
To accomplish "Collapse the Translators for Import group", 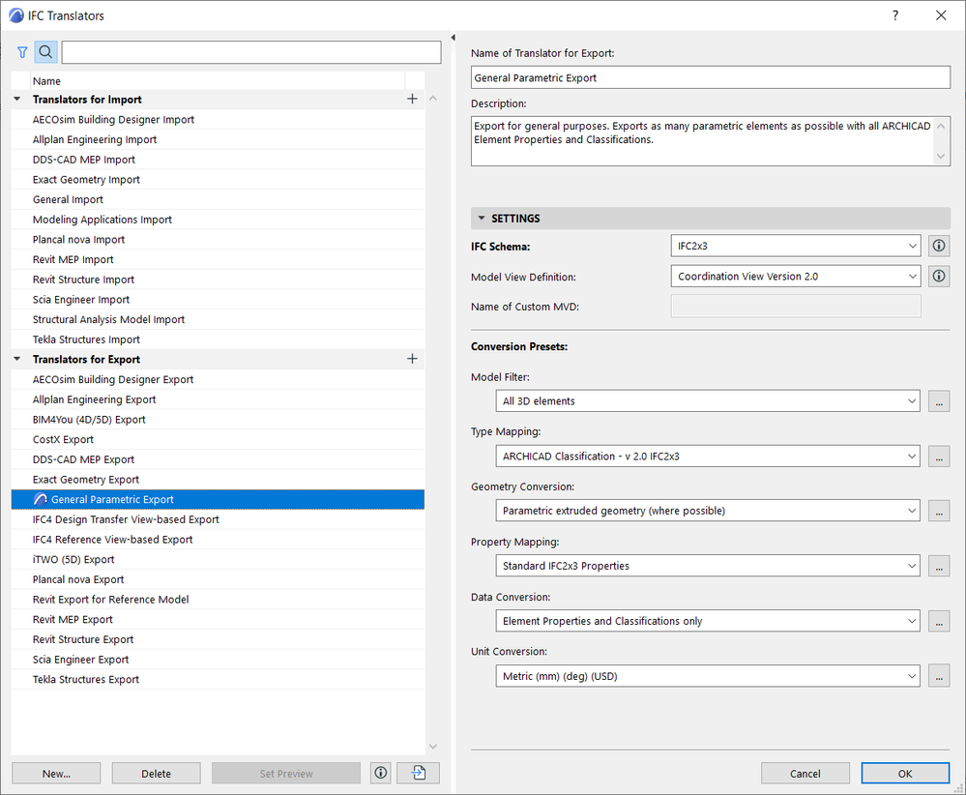I will coord(17,100).
